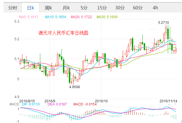The height and width of the screenshot is (123, 182).
Task: Click the MACD indicator label
Action: tap(14, 104)
